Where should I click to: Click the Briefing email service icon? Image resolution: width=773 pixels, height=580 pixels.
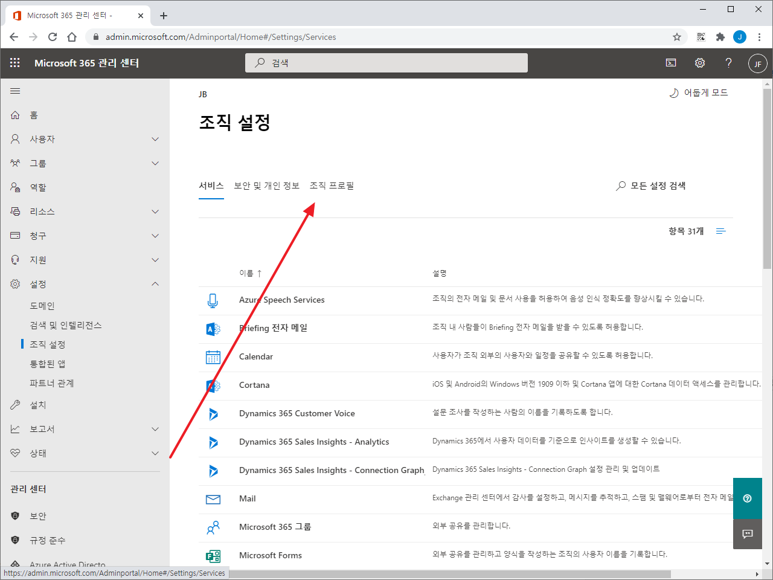[x=213, y=329]
